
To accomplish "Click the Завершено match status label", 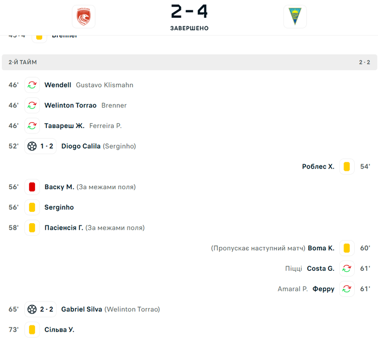I will [189, 28].
